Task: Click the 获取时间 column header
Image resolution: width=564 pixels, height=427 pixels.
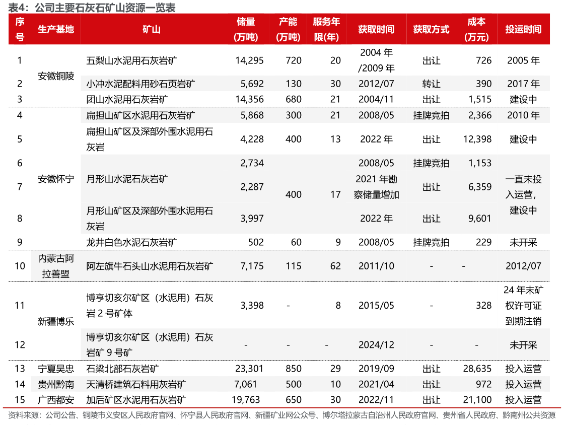Action: (x=376, y=29)
